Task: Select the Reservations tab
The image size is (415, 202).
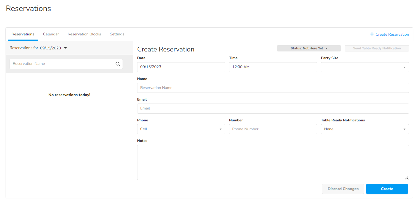Action: (x=23, y=34)
